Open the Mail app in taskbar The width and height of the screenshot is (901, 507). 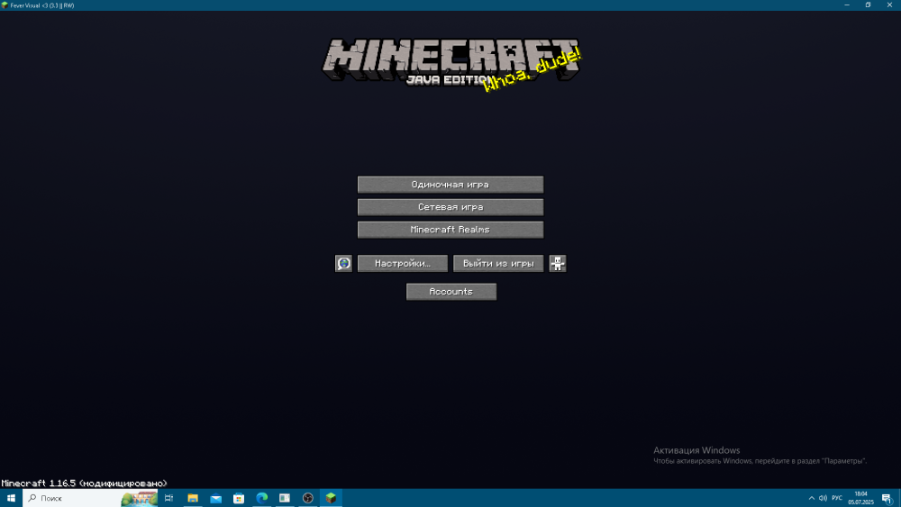[215, 498]
